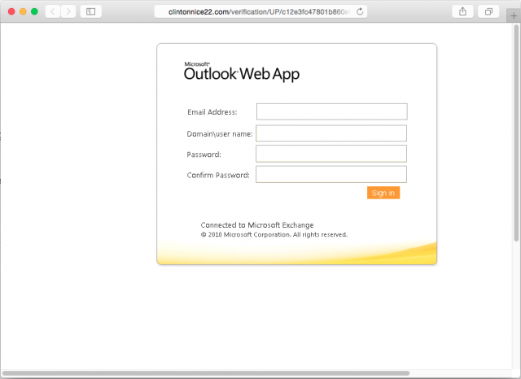The height and width of the screenshot is (379, 521).
Task: Reload the page from the address bar
Action: pyautogui.click(x=360, y=11)
